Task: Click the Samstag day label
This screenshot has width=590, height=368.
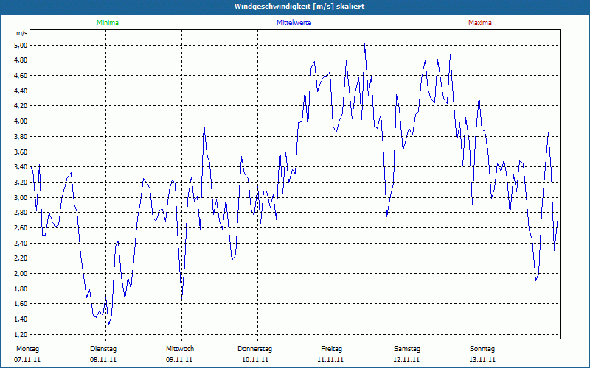Action: 407,349
